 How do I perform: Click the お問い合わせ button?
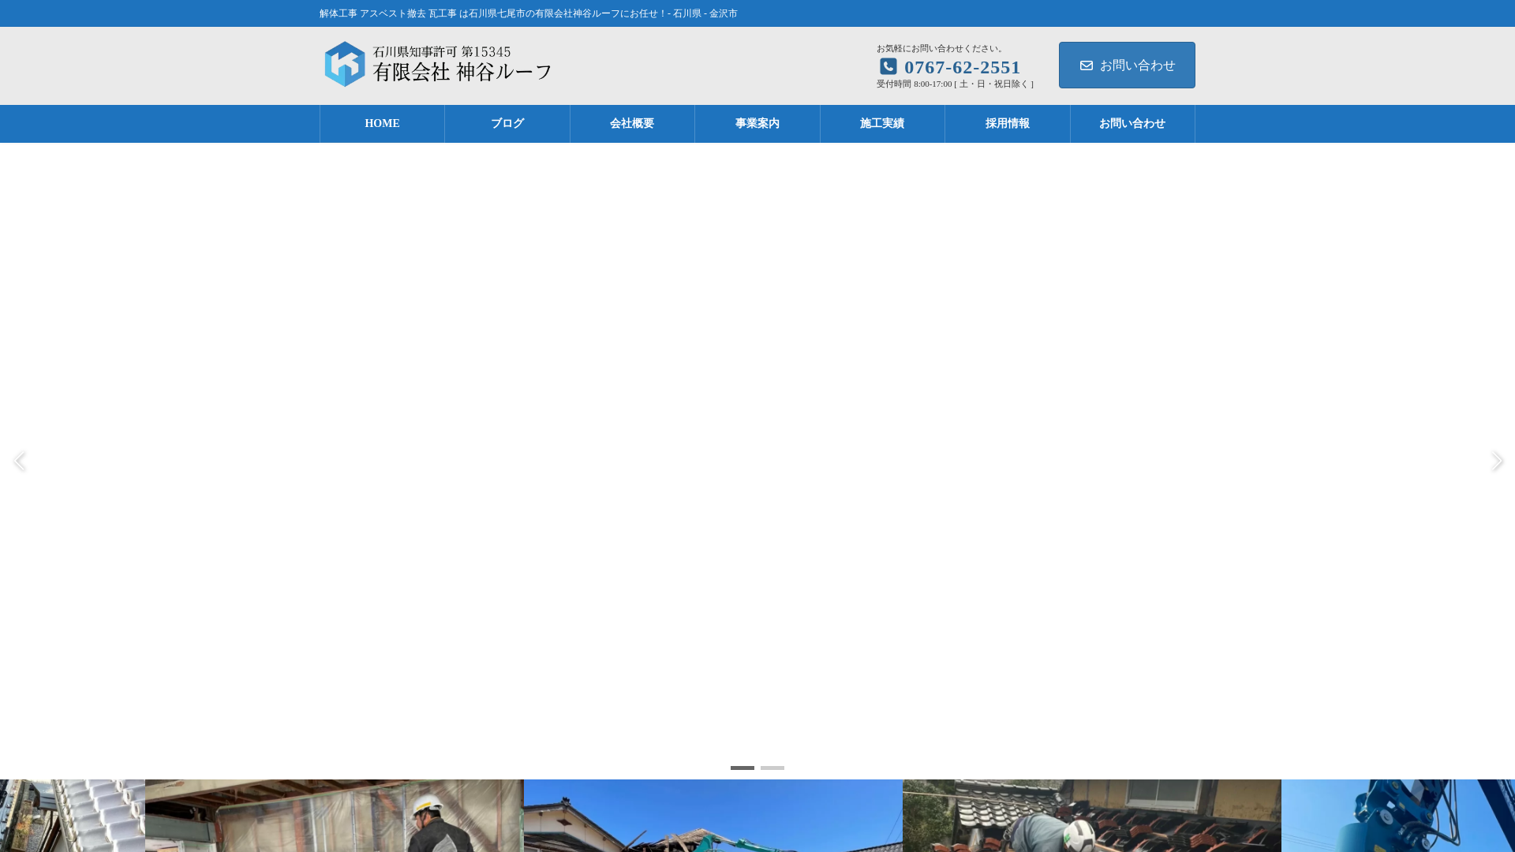point(1126,65)
